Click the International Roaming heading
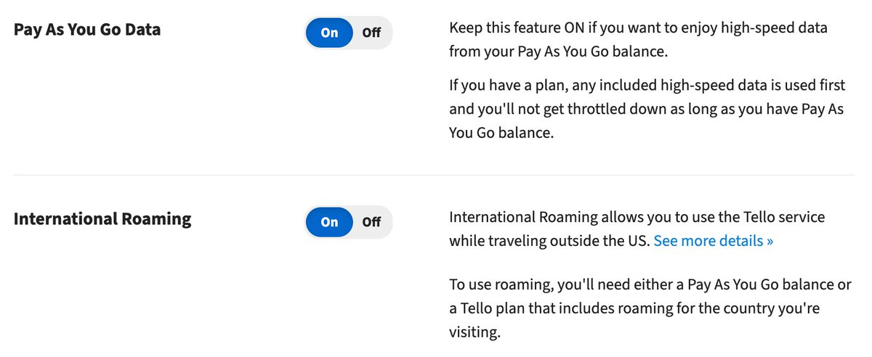The width and height of the screenshot is (872, 357). click(102, 218)
